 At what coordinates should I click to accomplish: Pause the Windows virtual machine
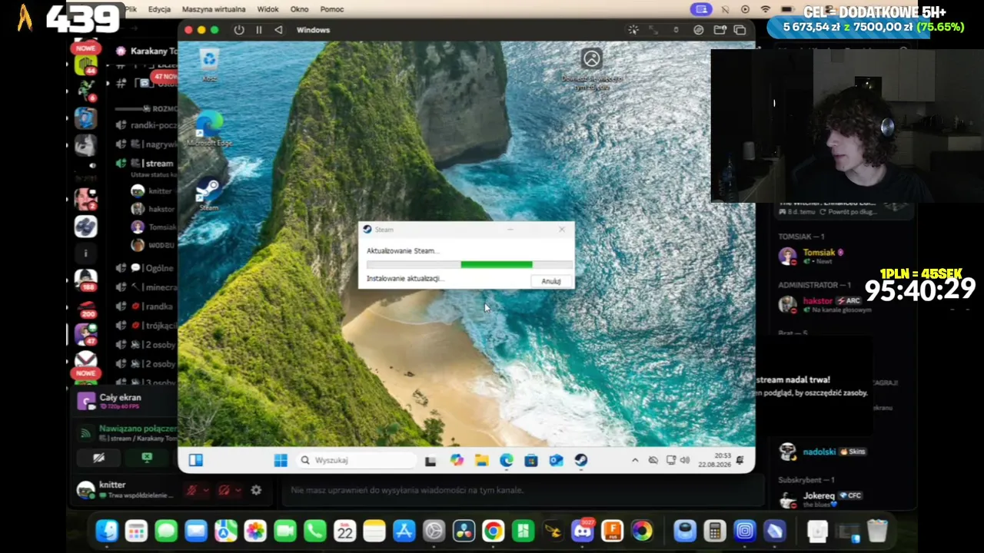click(259, 30)
